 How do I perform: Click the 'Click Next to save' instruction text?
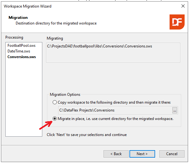pos(87,135)
